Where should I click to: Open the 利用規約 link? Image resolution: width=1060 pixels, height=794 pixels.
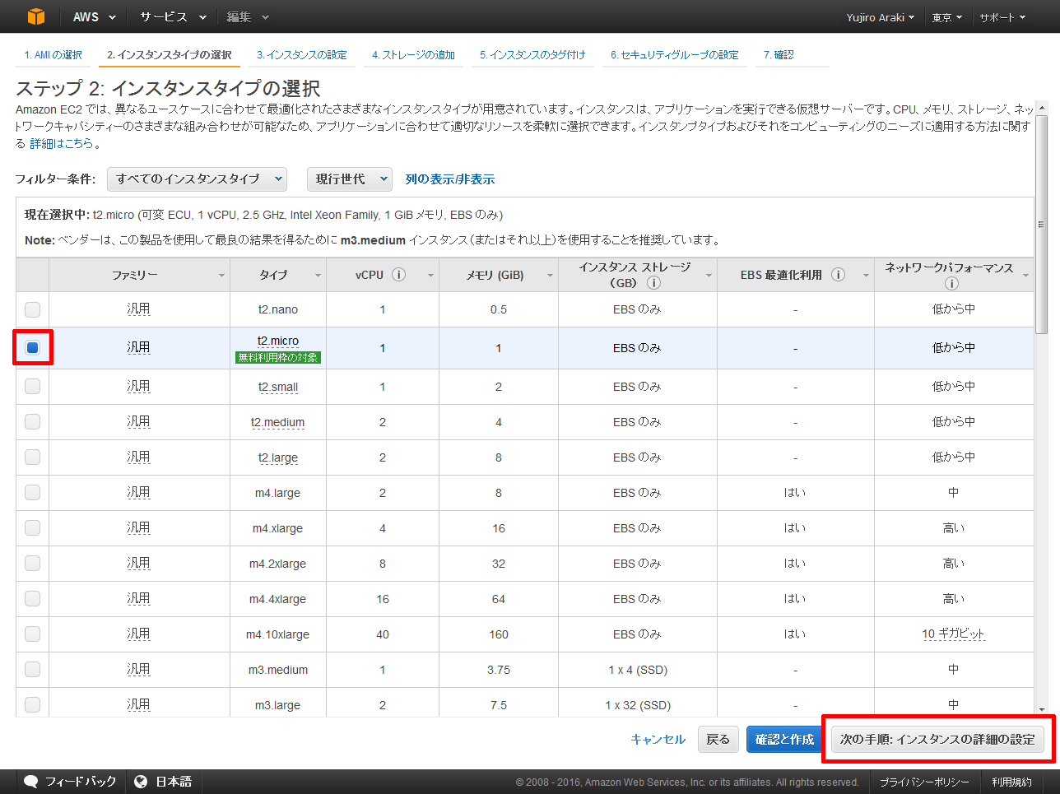coord(1011,782)
